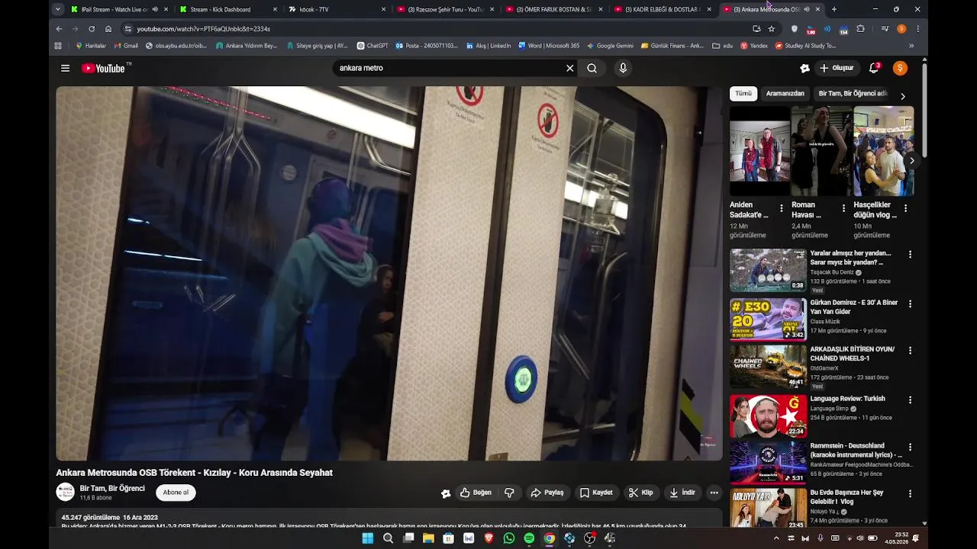The image size is (977, 549).
Task: Click the search magnifier button
Action: pyautogui.click(x=592, y=68)
